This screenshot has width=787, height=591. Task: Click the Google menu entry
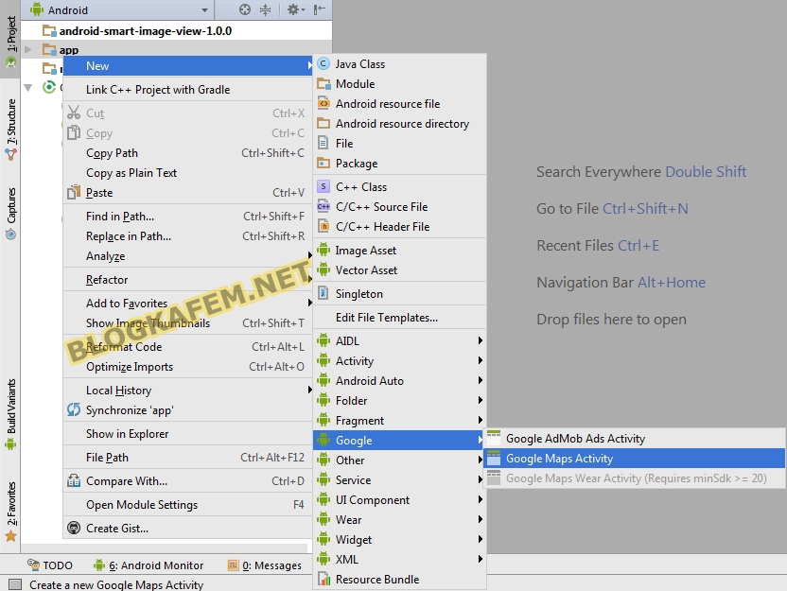pos(399,440)
